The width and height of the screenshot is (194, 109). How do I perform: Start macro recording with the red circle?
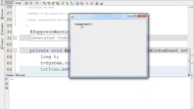point(87,3)
